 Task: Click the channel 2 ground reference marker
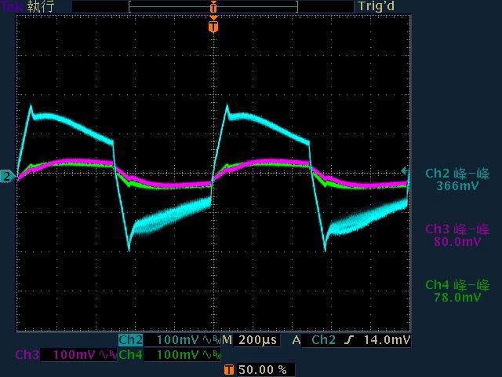click(x=7, y=177)
